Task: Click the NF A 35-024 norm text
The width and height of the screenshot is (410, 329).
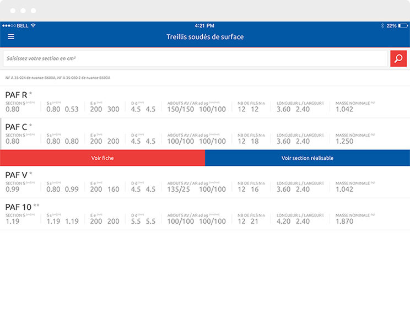Action: coord(58,78)
